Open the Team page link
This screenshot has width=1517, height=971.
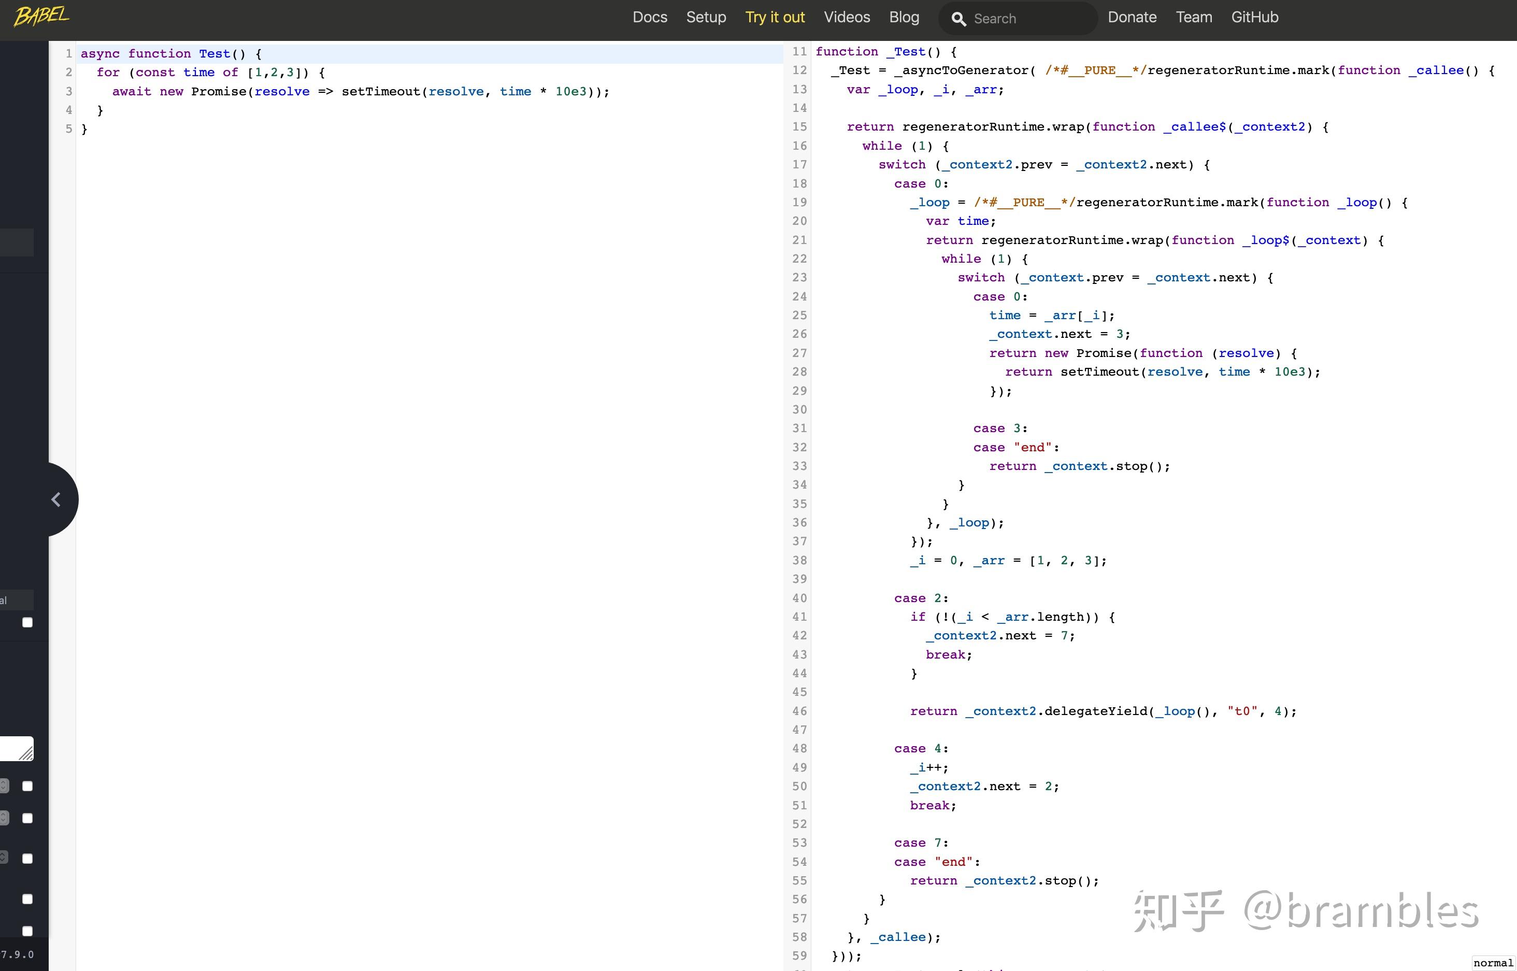pos(1194,18)
